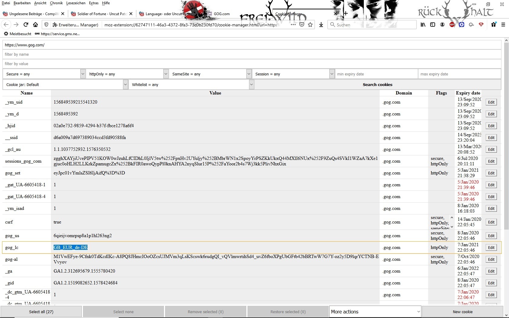Click the page vertical scrollbar
The height and width of the screenshot is (318, 509).
(506, 136)
